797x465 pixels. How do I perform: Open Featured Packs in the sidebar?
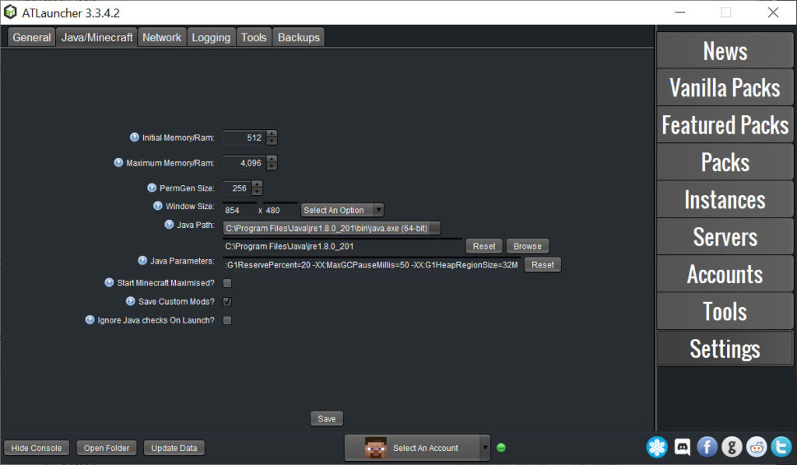tap(725, 125)
